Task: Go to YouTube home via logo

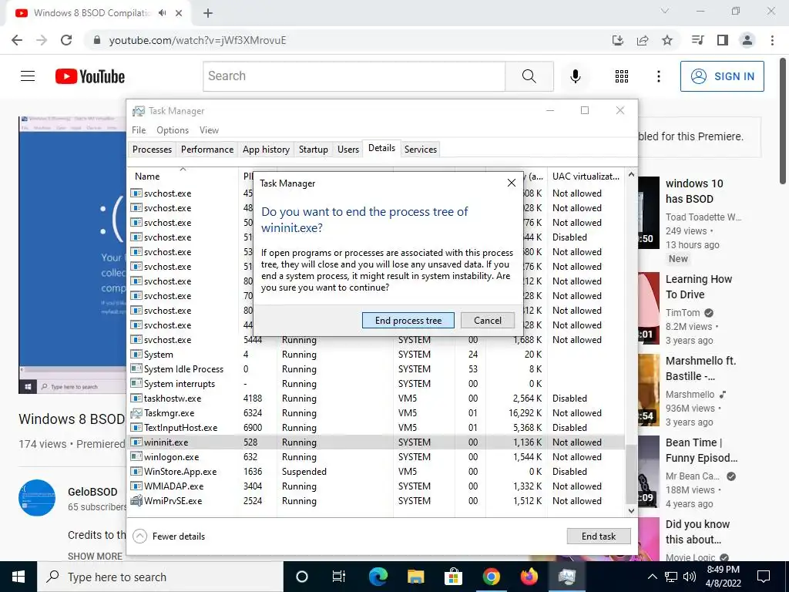Action: pos(90,76)
